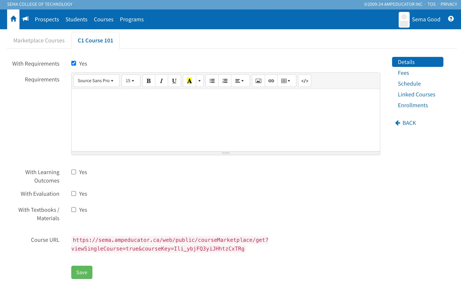Apply the yellow highlight text color
Screen dimensions: 461x285
[189, 81]
